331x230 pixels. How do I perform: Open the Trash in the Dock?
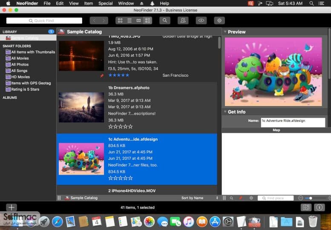coord(313,221)
